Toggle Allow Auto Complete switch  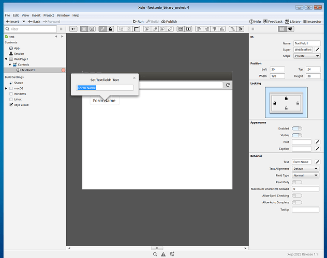297,202
